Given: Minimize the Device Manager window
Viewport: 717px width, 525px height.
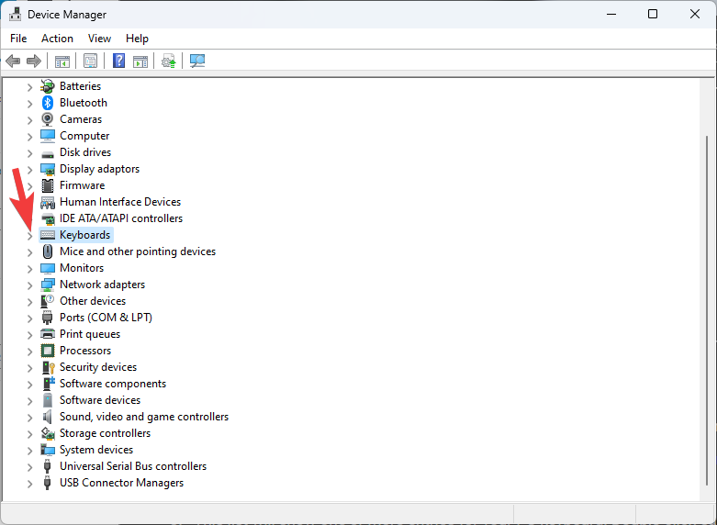Looking at the screenshot, I should pyautogui.click(x=611, y=14).
